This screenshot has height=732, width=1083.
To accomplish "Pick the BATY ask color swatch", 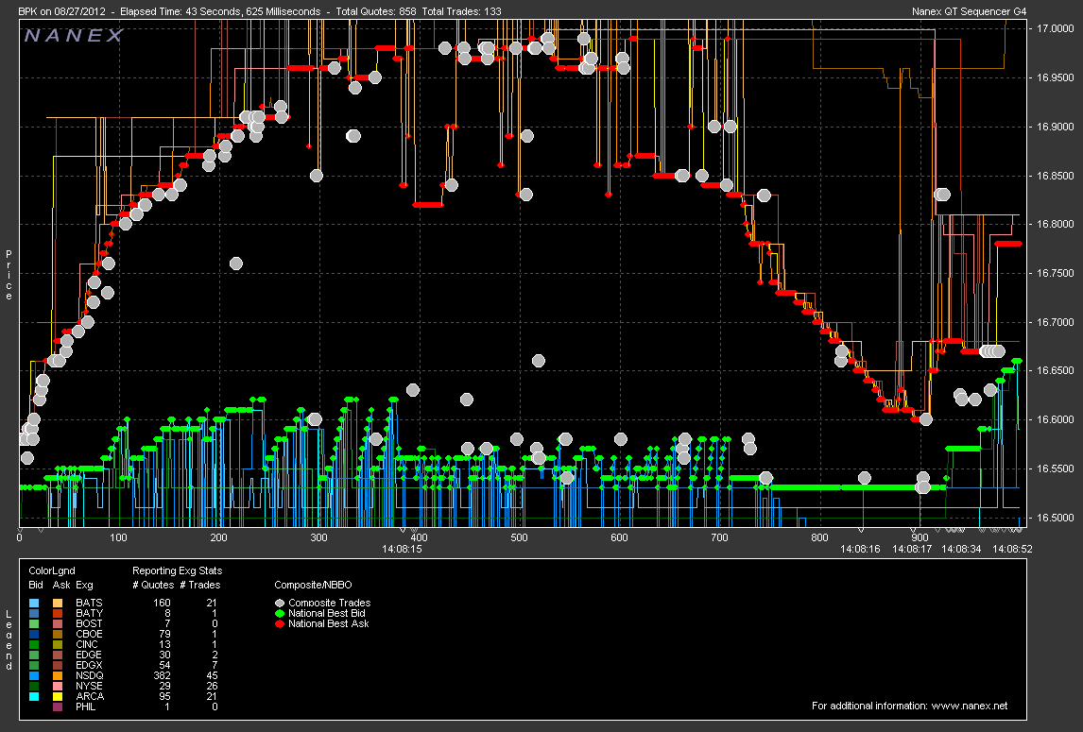I will tap(58, 613).
